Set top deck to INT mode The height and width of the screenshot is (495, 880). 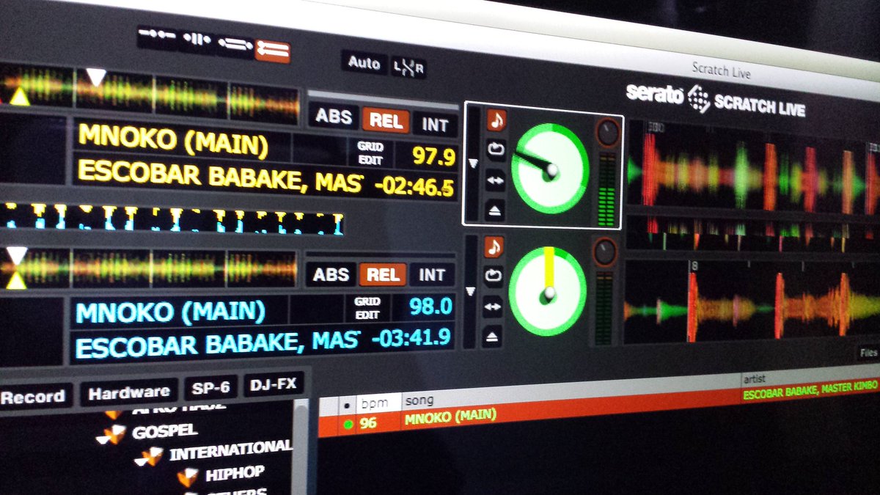tap(435, 125)
